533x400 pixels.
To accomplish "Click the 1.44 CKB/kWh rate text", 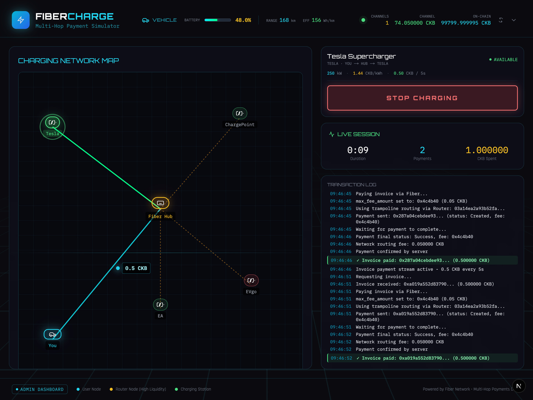I will pos(368,73).
